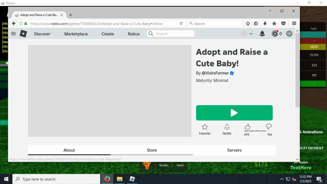Click the verified badge next to VisitsFarmer
The height and width of the screenshot is (184, 327).
[232, 73]
